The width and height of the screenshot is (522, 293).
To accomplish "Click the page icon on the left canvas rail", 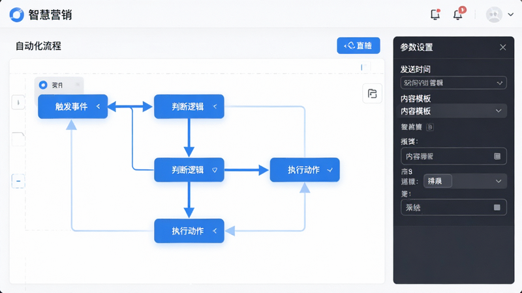I will [18, 139].
